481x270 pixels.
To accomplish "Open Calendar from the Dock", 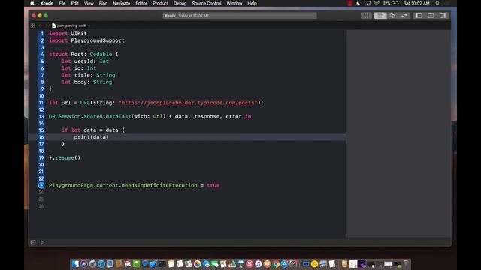I will tap(128, 264).
